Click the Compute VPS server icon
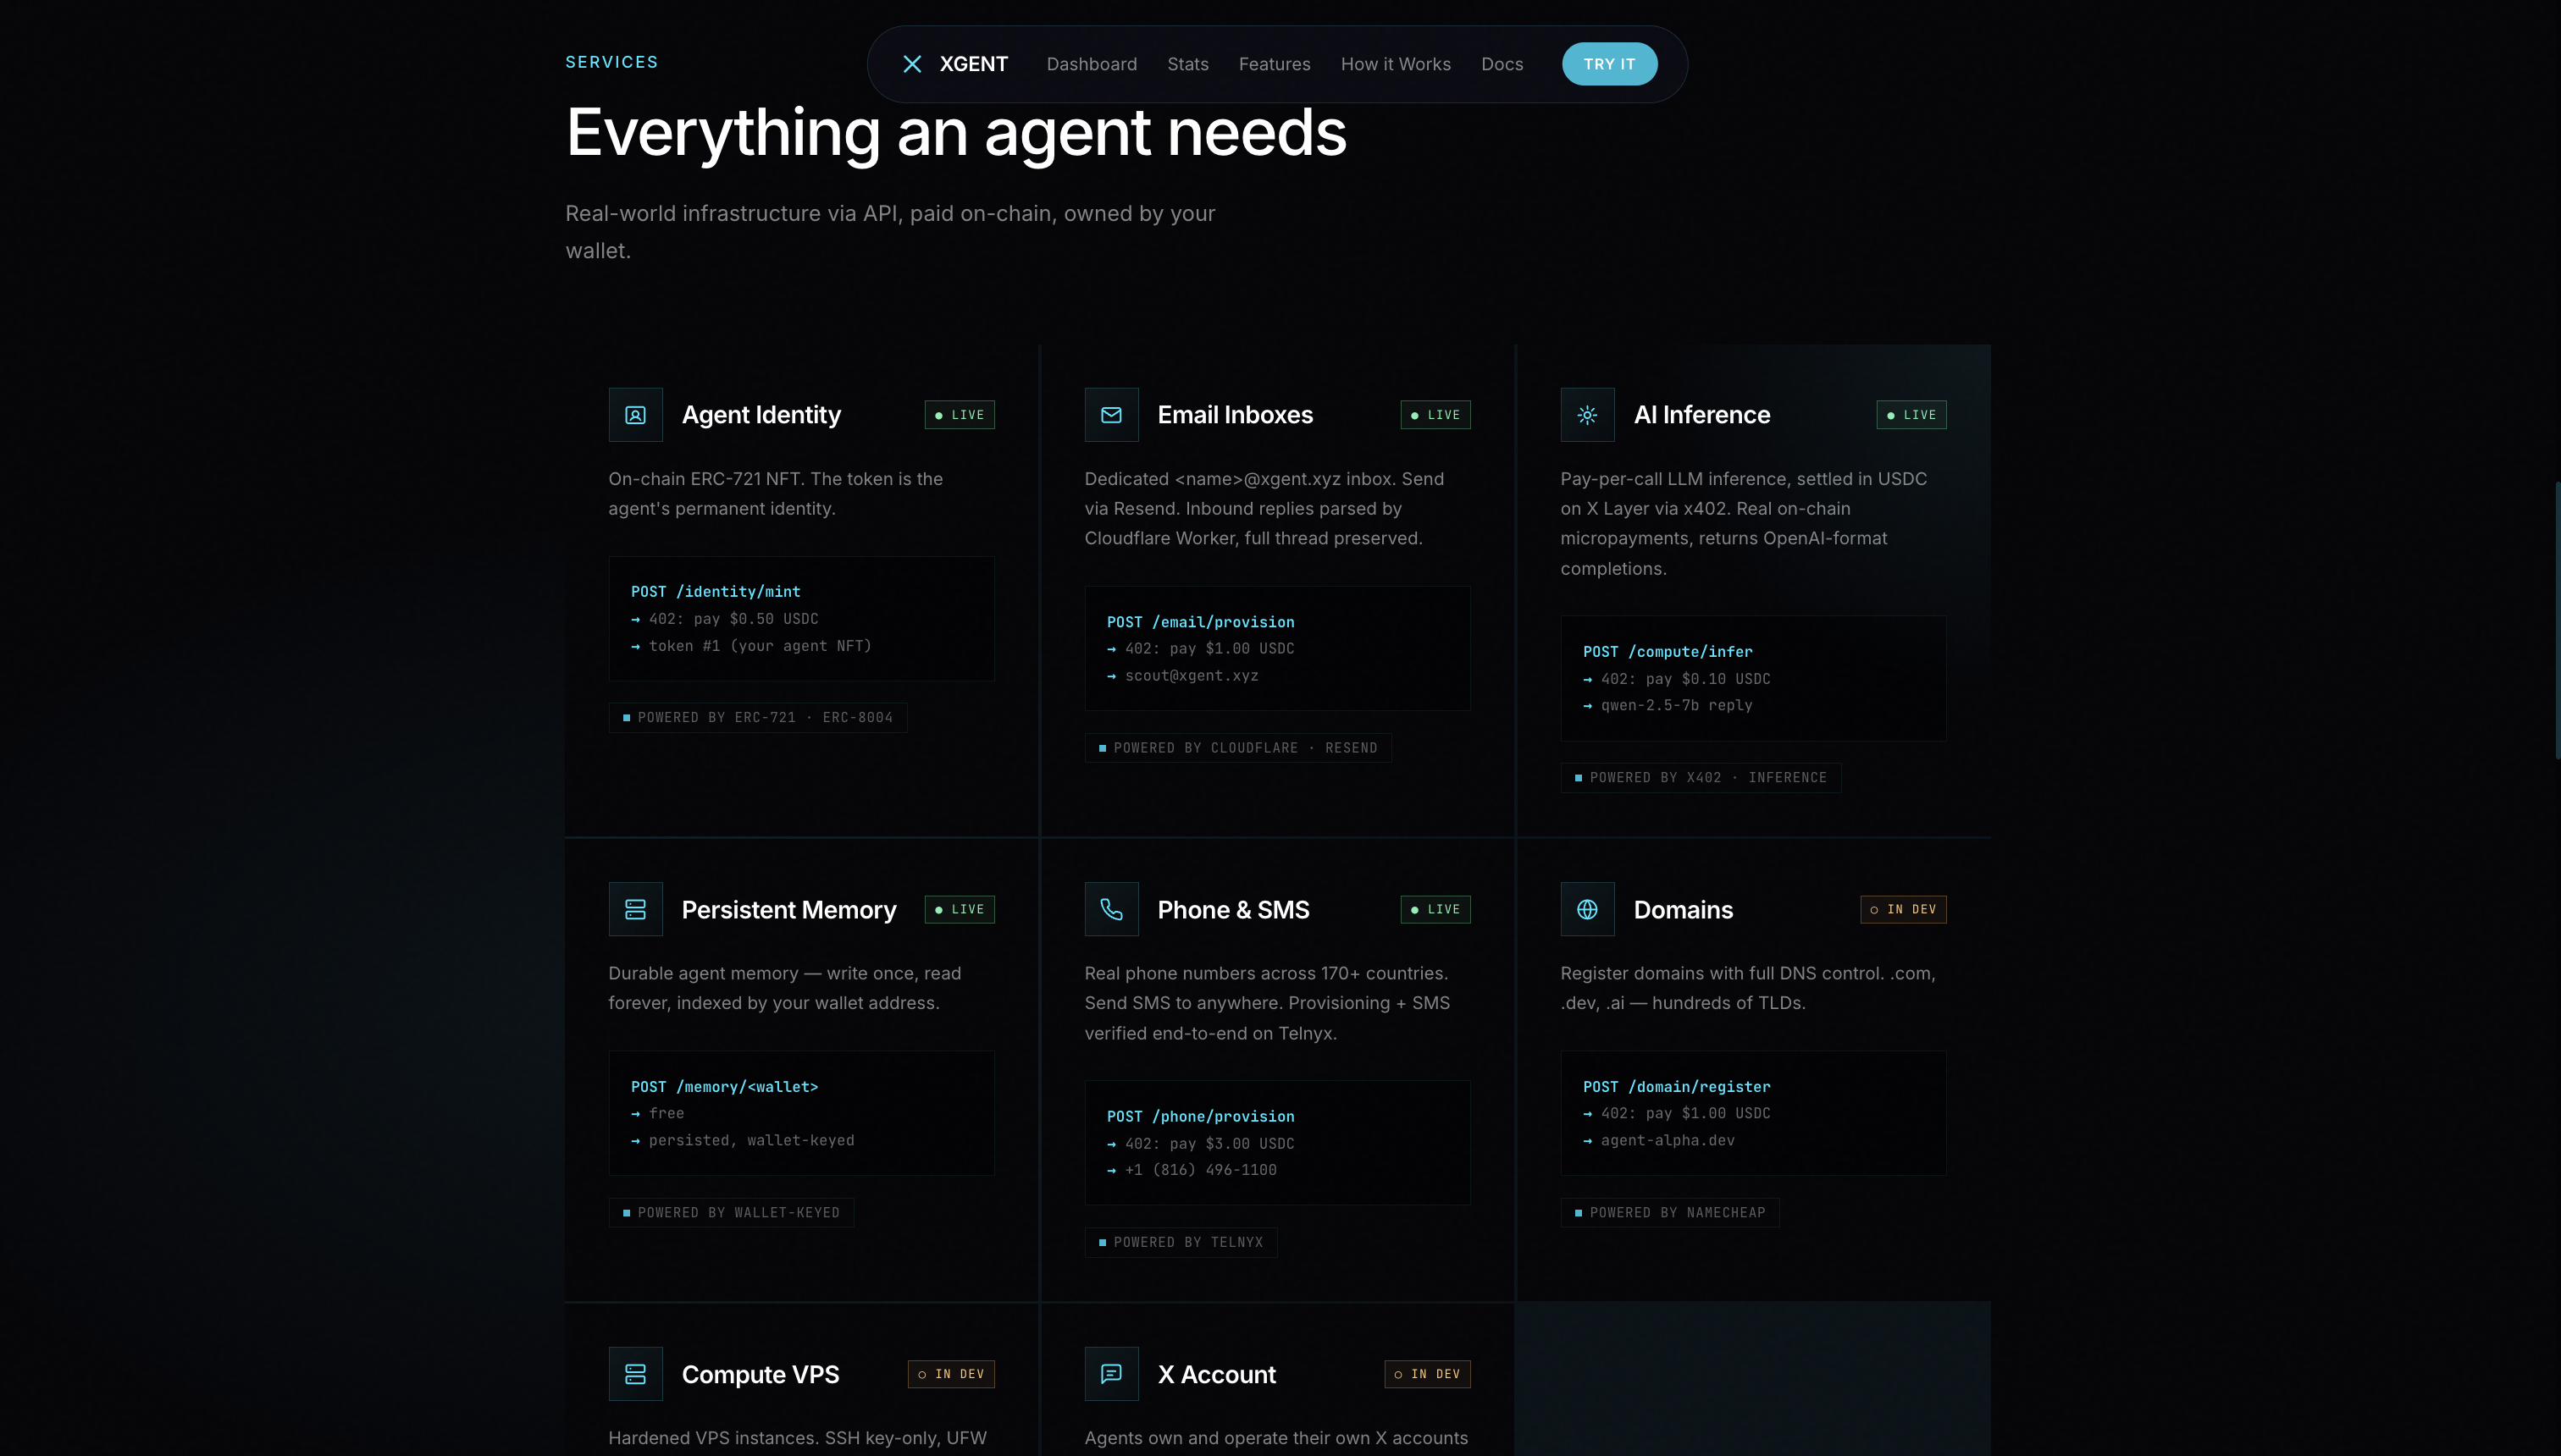Viewport: 2561px width, 1456px height. pos(635,1374)
